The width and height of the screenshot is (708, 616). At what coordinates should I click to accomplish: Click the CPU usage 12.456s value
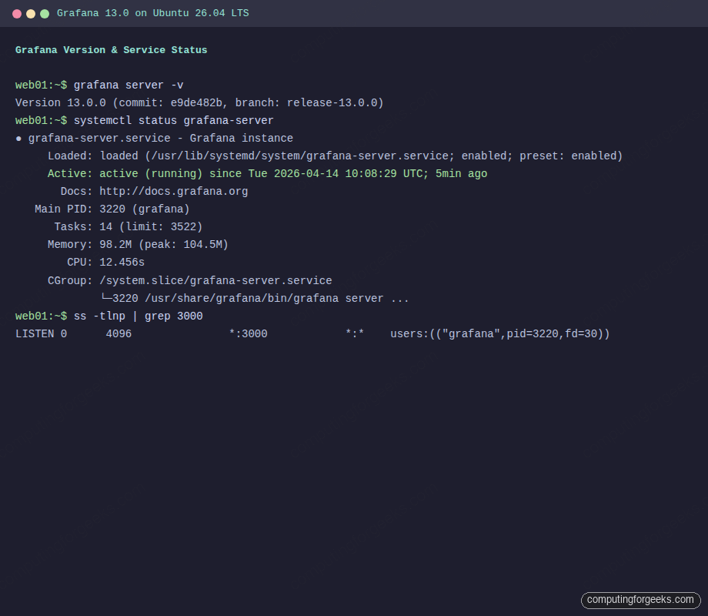click(122, 262)
